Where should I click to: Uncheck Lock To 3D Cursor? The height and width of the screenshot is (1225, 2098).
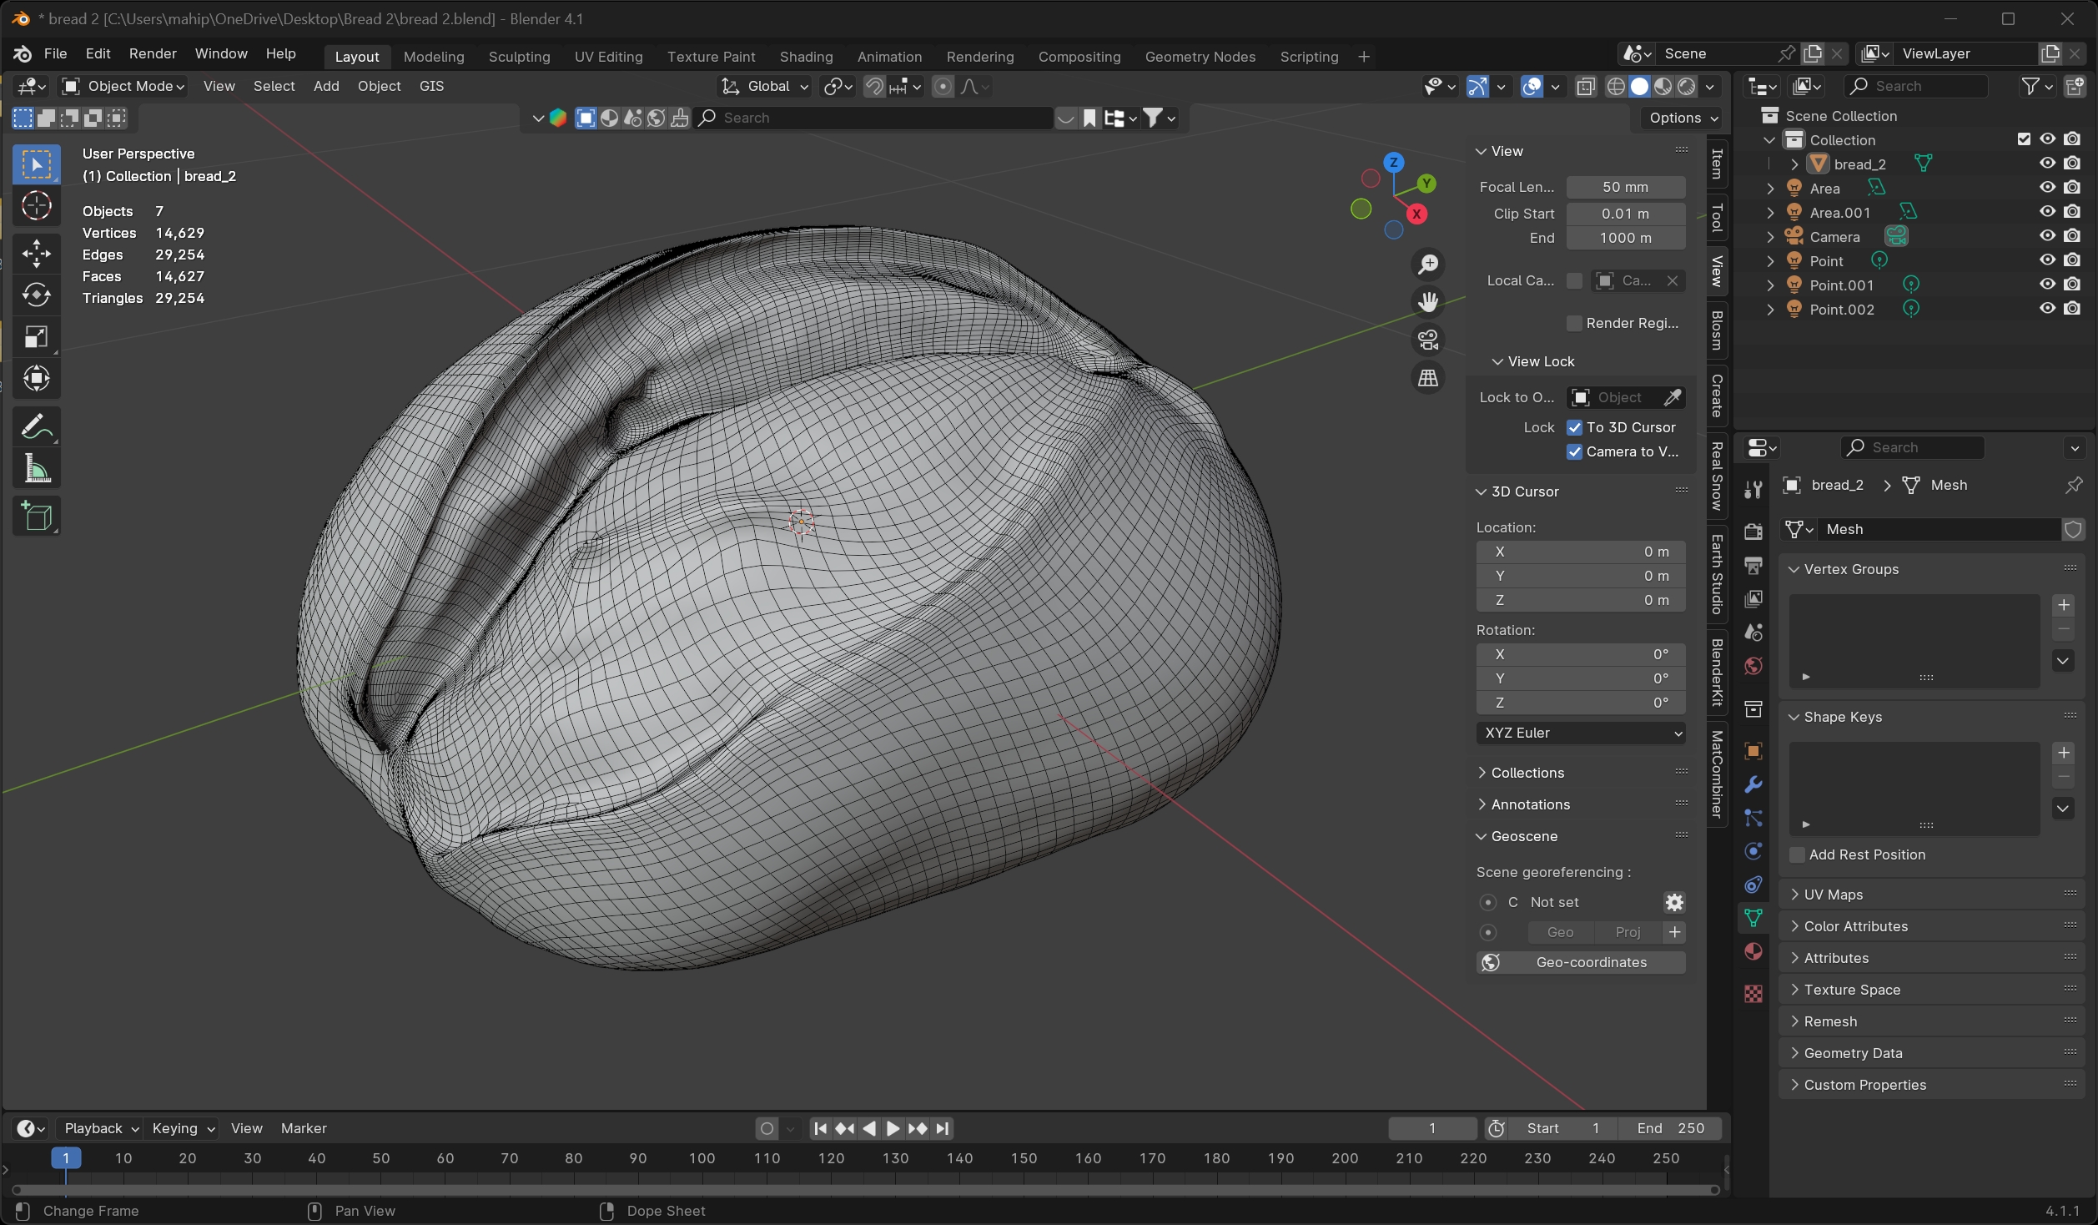pyautogui.click(x=1574, y=427)
